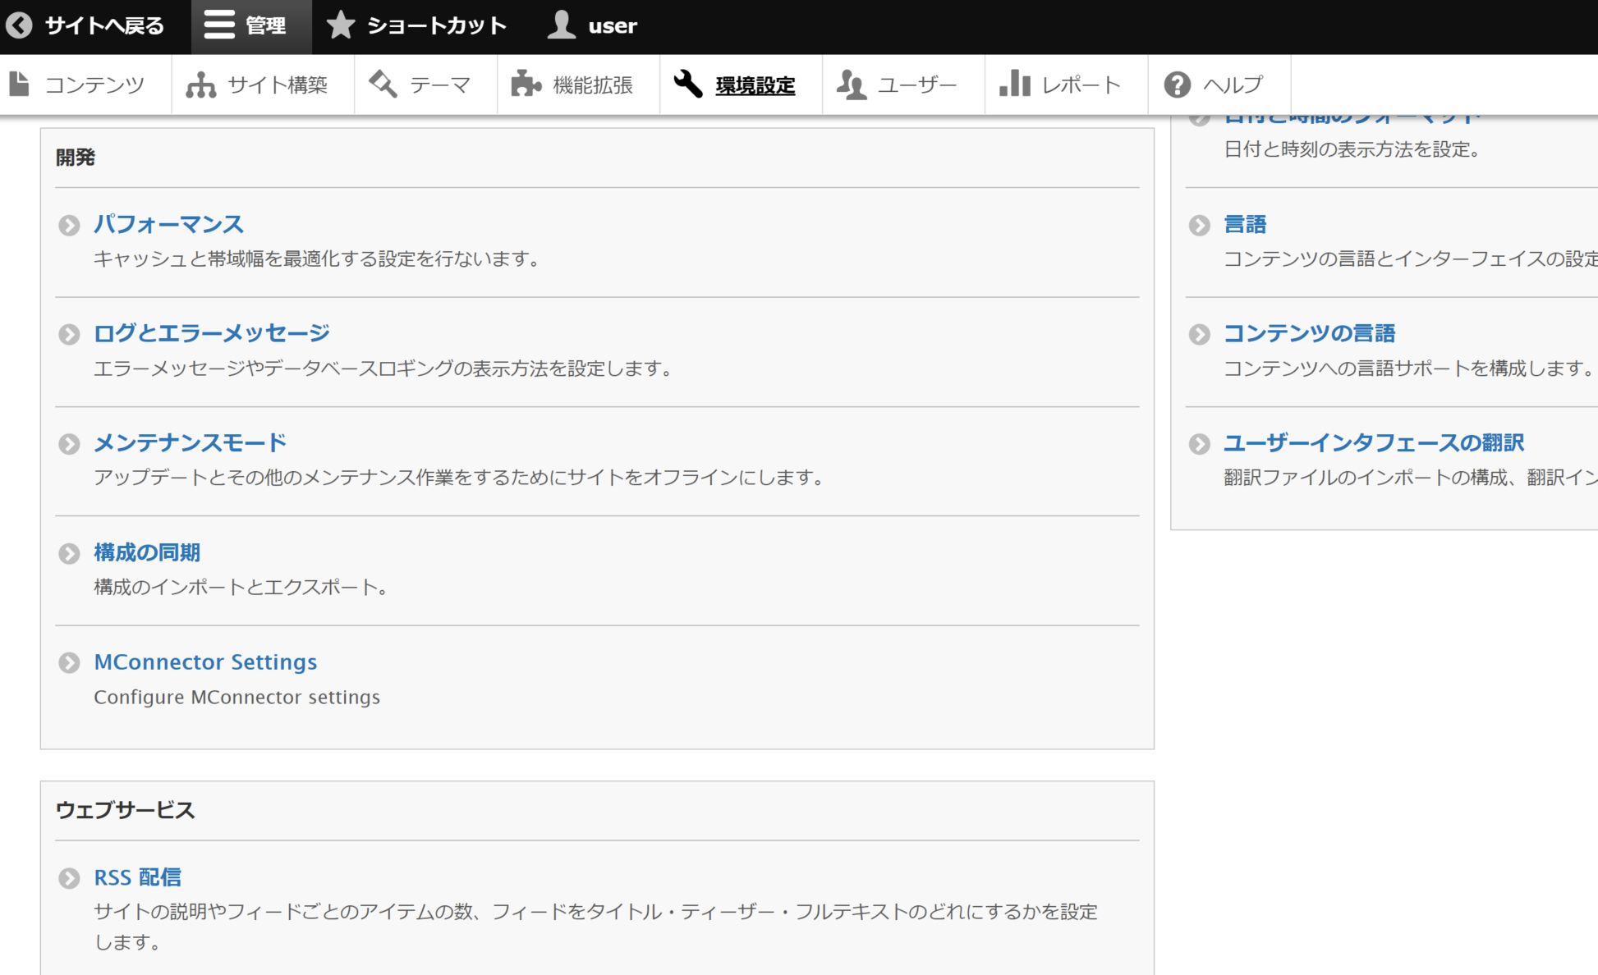
Task: Click the arrow bullet beside メンテナンスモード
Action: (70, 444)
